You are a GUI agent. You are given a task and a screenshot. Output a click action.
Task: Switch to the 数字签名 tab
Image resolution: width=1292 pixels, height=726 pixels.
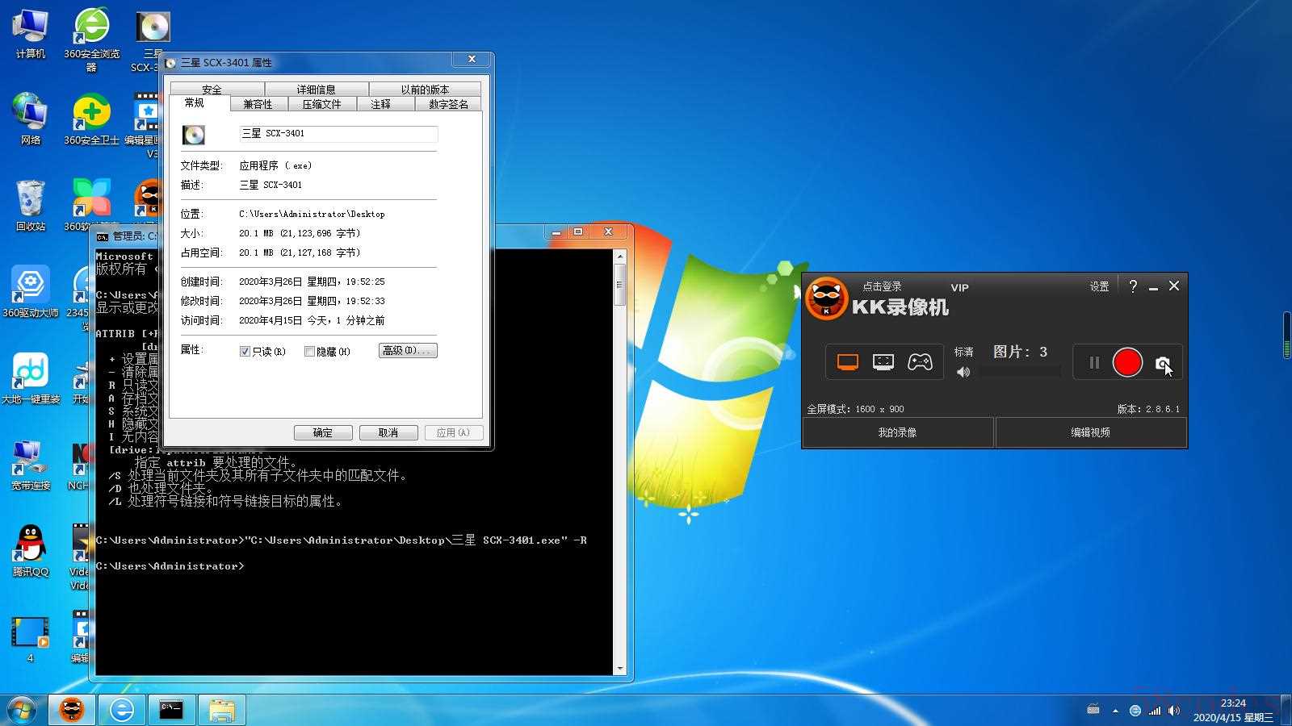pyautogui.click(x=448, y=104)
